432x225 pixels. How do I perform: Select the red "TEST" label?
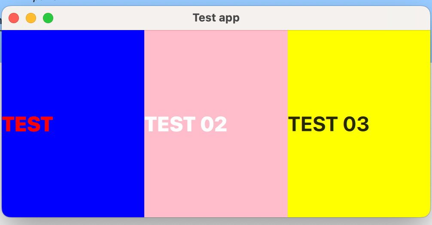(27, 124)
